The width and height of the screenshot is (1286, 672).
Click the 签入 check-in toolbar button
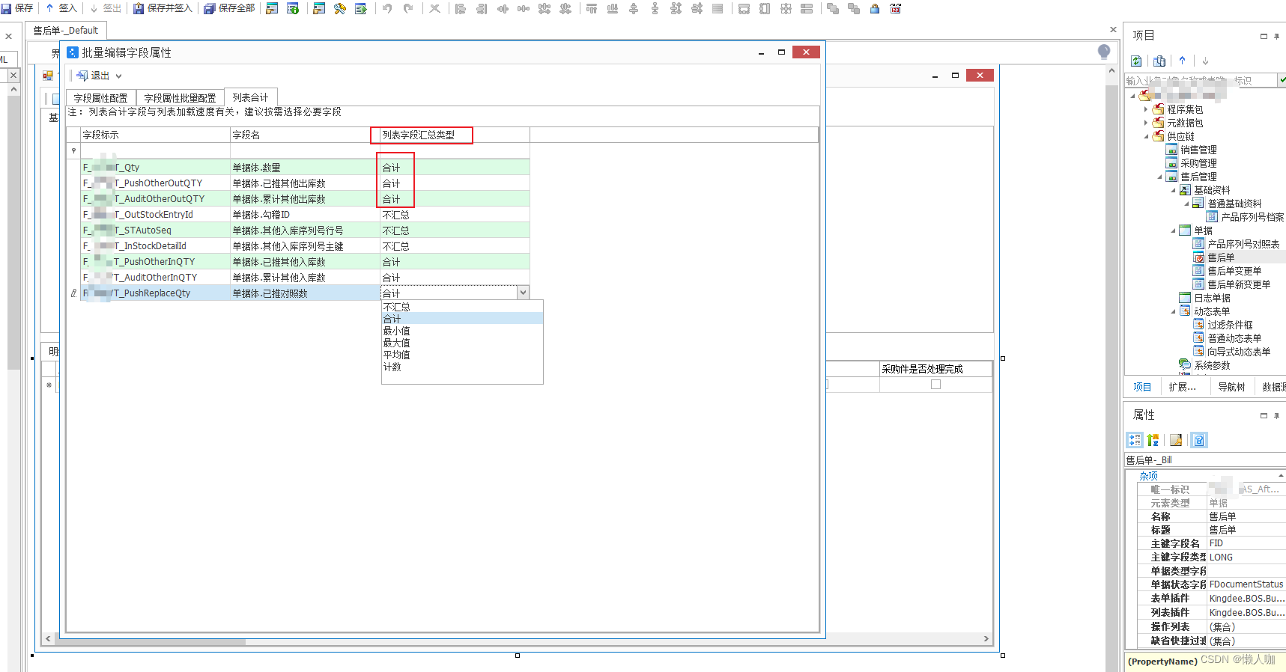coord(61,8)
